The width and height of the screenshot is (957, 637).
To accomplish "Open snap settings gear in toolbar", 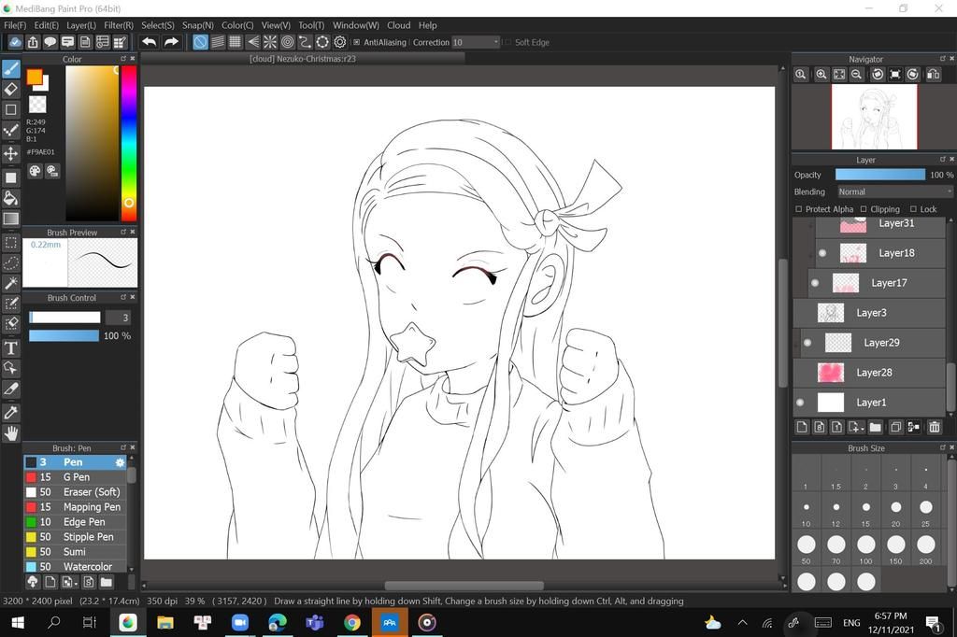I will tap(340, 42).
